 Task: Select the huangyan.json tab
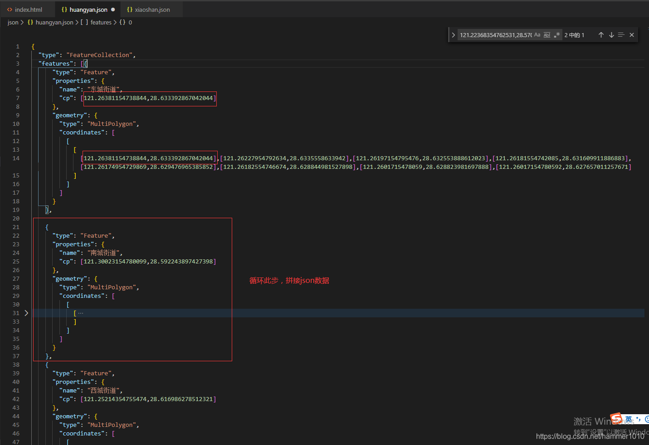(x=88, y=10)
